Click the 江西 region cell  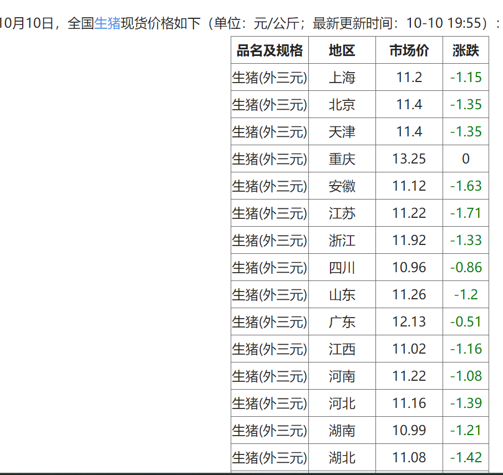point(342,349)
